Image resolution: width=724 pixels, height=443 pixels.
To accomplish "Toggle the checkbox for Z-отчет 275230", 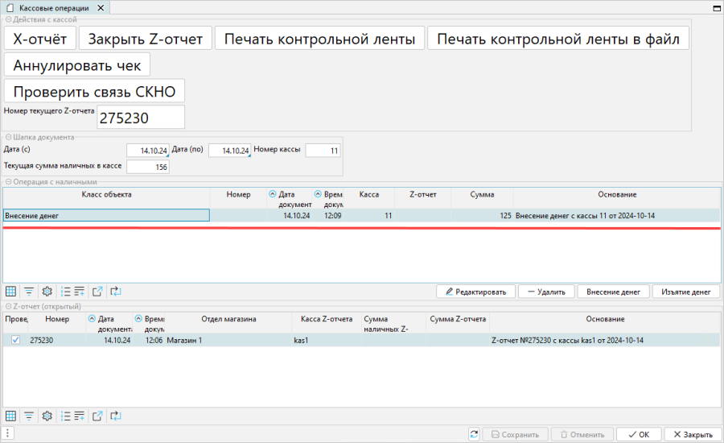I will (x=15, y=341).
